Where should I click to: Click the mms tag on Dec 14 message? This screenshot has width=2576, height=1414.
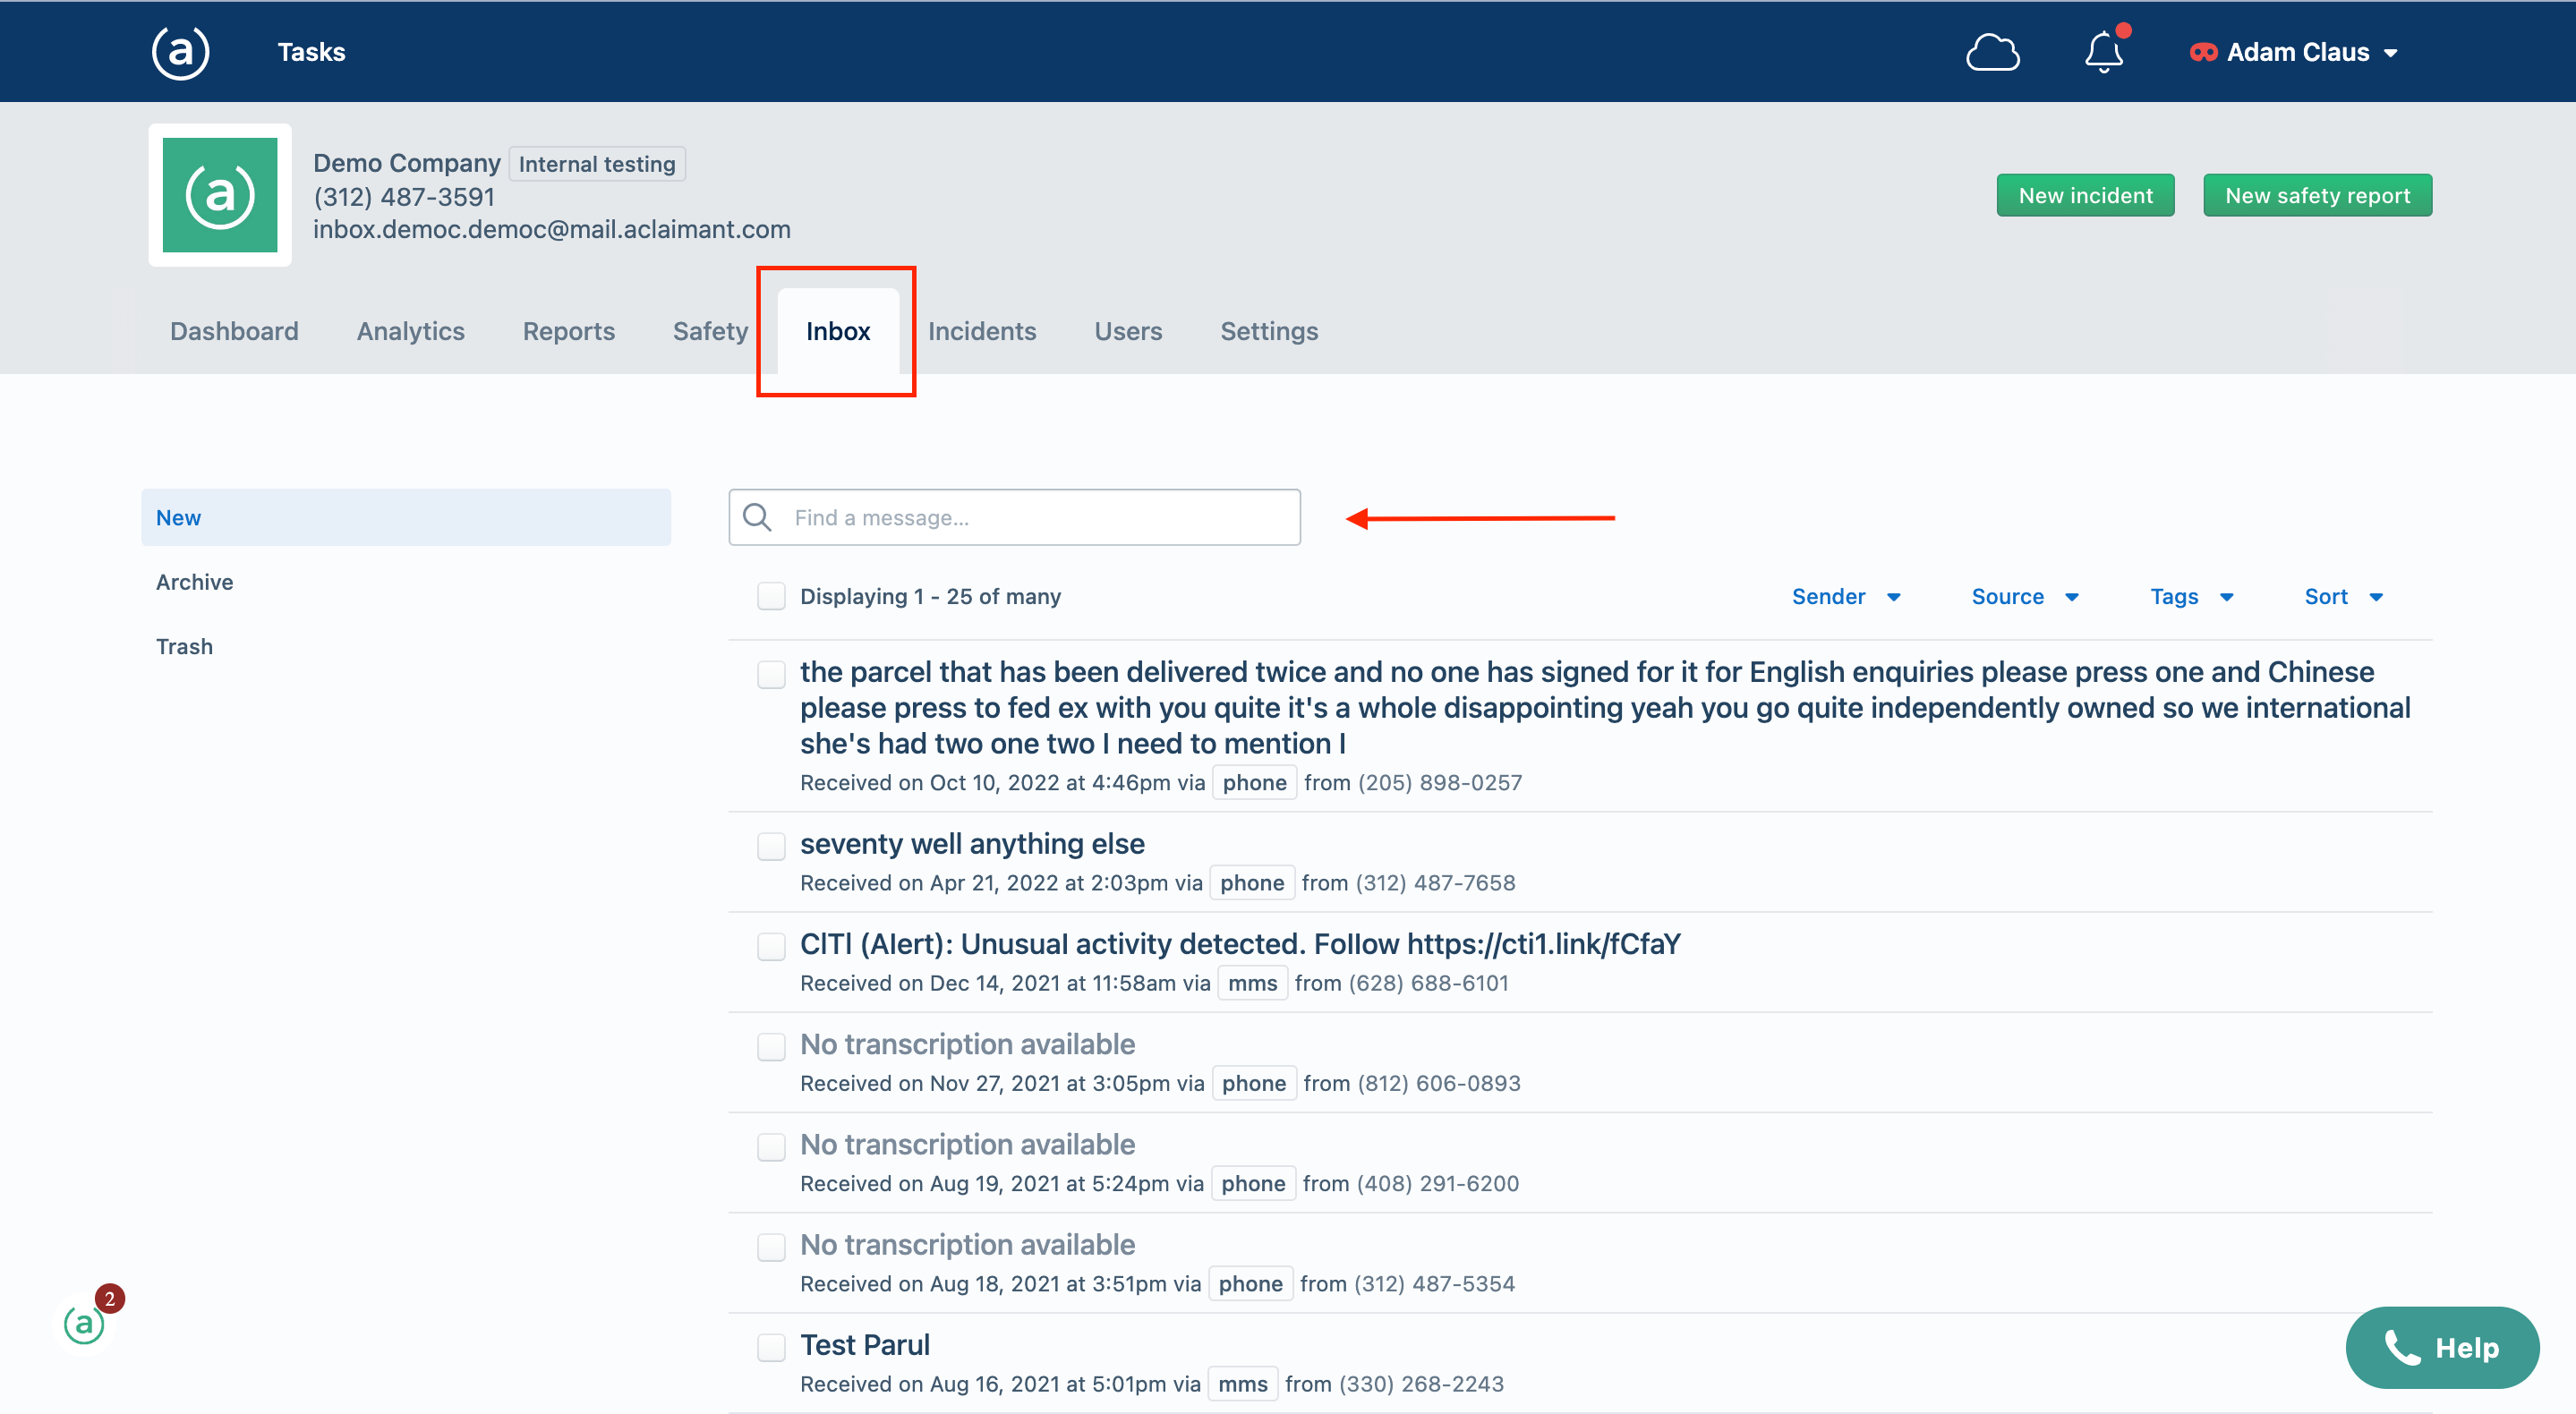tap(1252, 982)
